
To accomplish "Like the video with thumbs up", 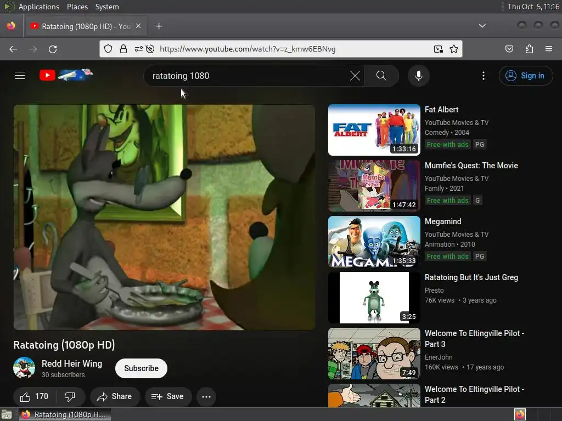I will click(x=34, y=396).
